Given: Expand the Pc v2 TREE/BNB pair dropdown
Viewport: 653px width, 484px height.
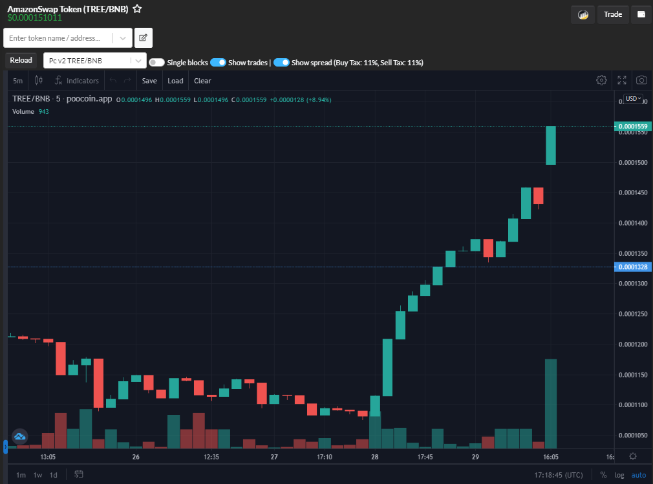Looking at the screenshot, I should click(138, 61).
